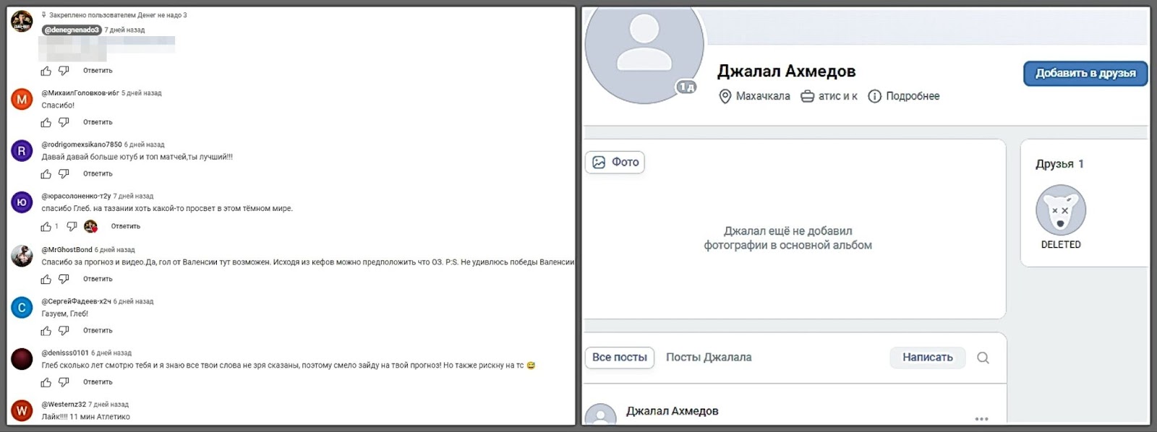Viewport: 1157px width, 432px height.
Task: Like the pinned @denegnenado3 comment
Action: coord(46,71)
